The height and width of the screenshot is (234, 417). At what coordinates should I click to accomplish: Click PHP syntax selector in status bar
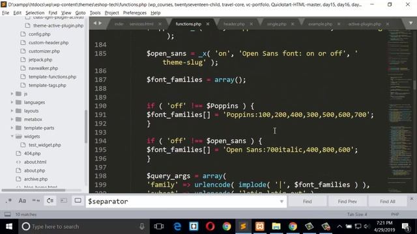click(x=395, y=214)
